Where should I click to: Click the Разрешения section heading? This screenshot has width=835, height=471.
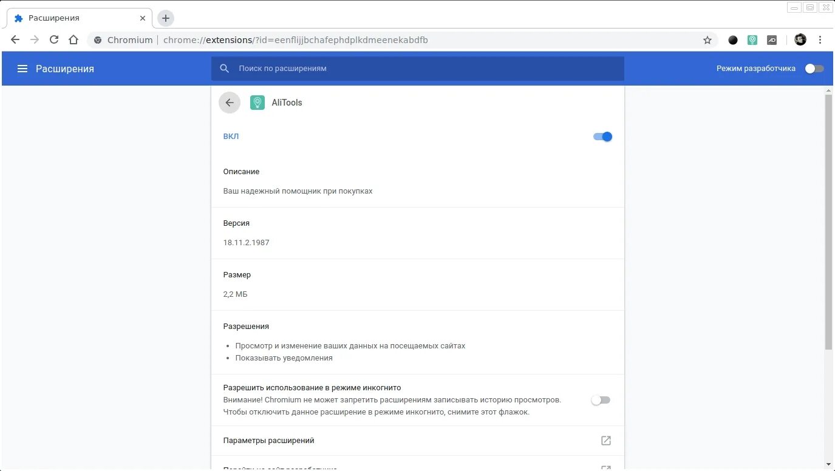click(246, 327)
